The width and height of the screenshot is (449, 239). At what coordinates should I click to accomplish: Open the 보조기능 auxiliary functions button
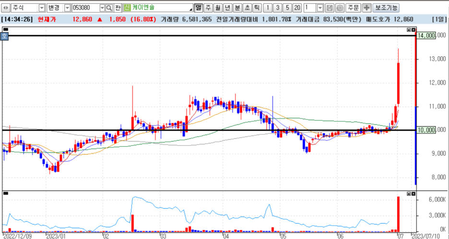coord(386,8)
